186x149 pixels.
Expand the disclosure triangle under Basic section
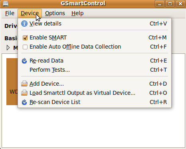8,47
